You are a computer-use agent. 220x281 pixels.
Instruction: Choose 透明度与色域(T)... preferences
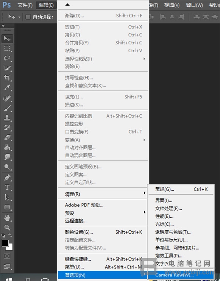click(x=181, y=232)
